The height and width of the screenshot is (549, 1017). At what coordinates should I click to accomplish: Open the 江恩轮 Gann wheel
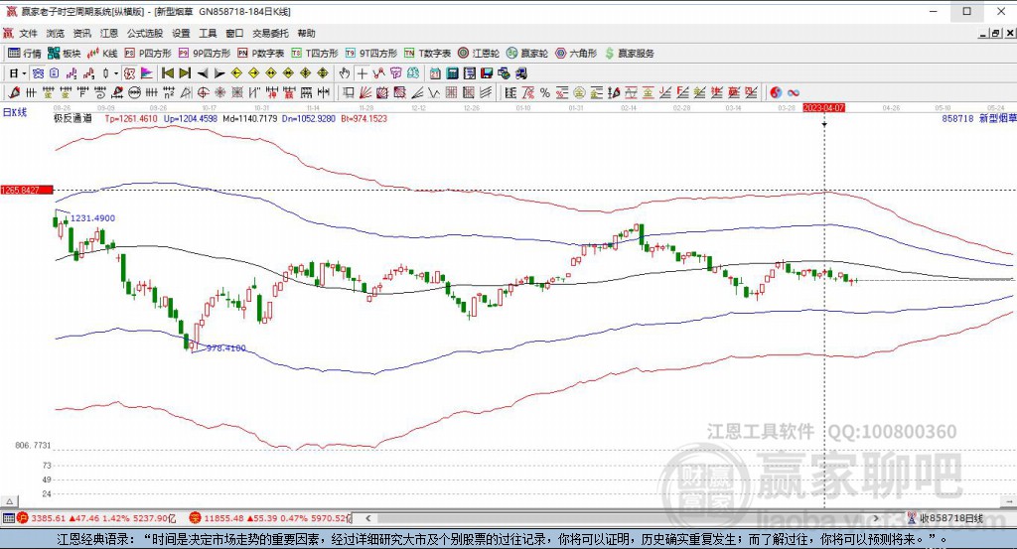coord(479,54)
